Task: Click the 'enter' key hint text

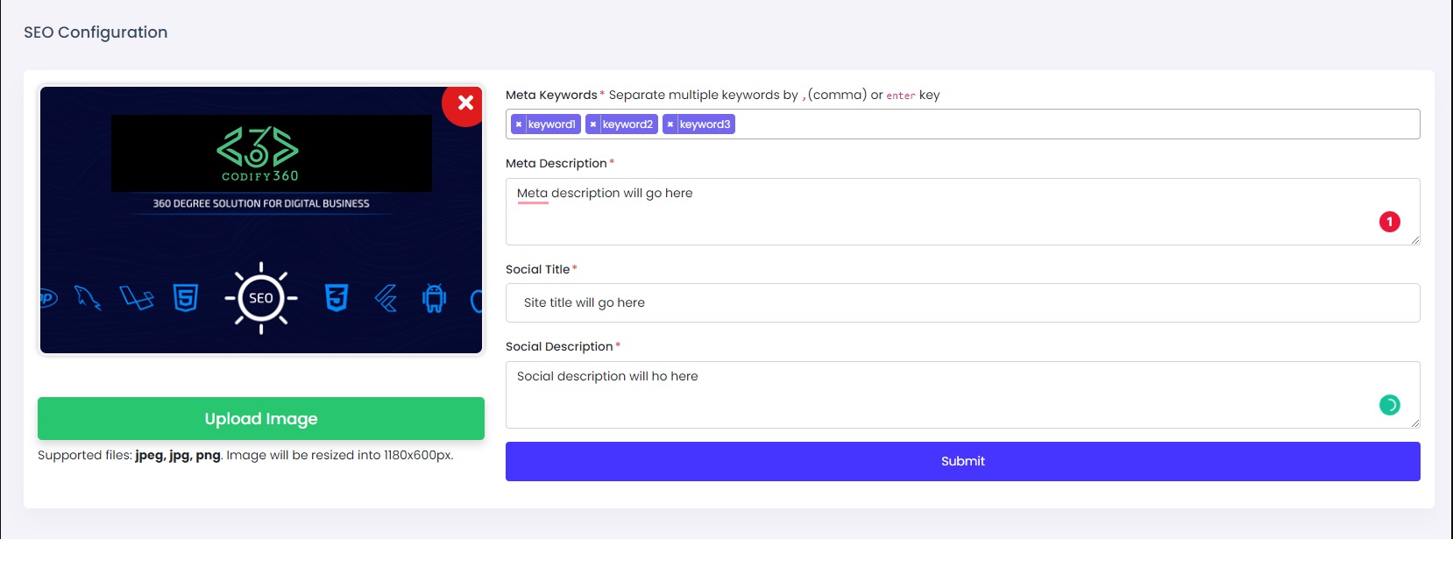Action: [x=901, y=96]
